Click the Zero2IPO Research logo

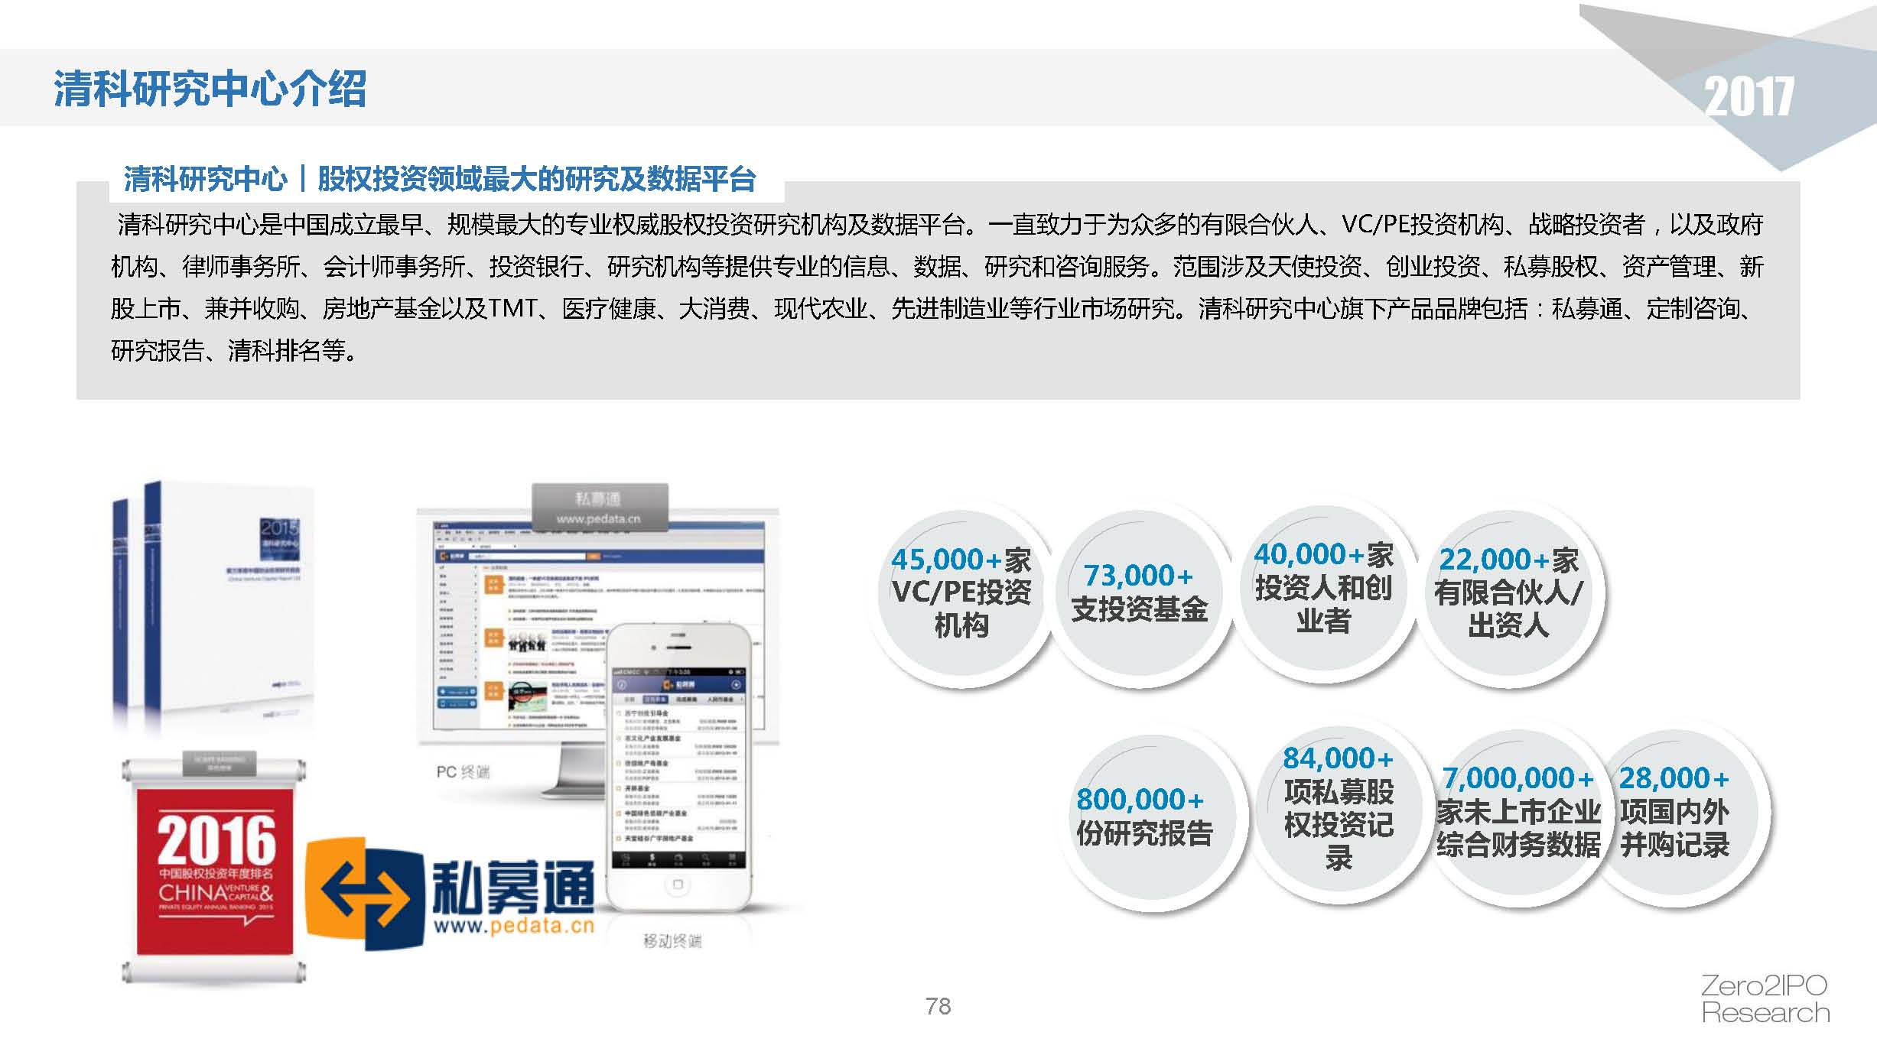click(x=1765, y=999)
